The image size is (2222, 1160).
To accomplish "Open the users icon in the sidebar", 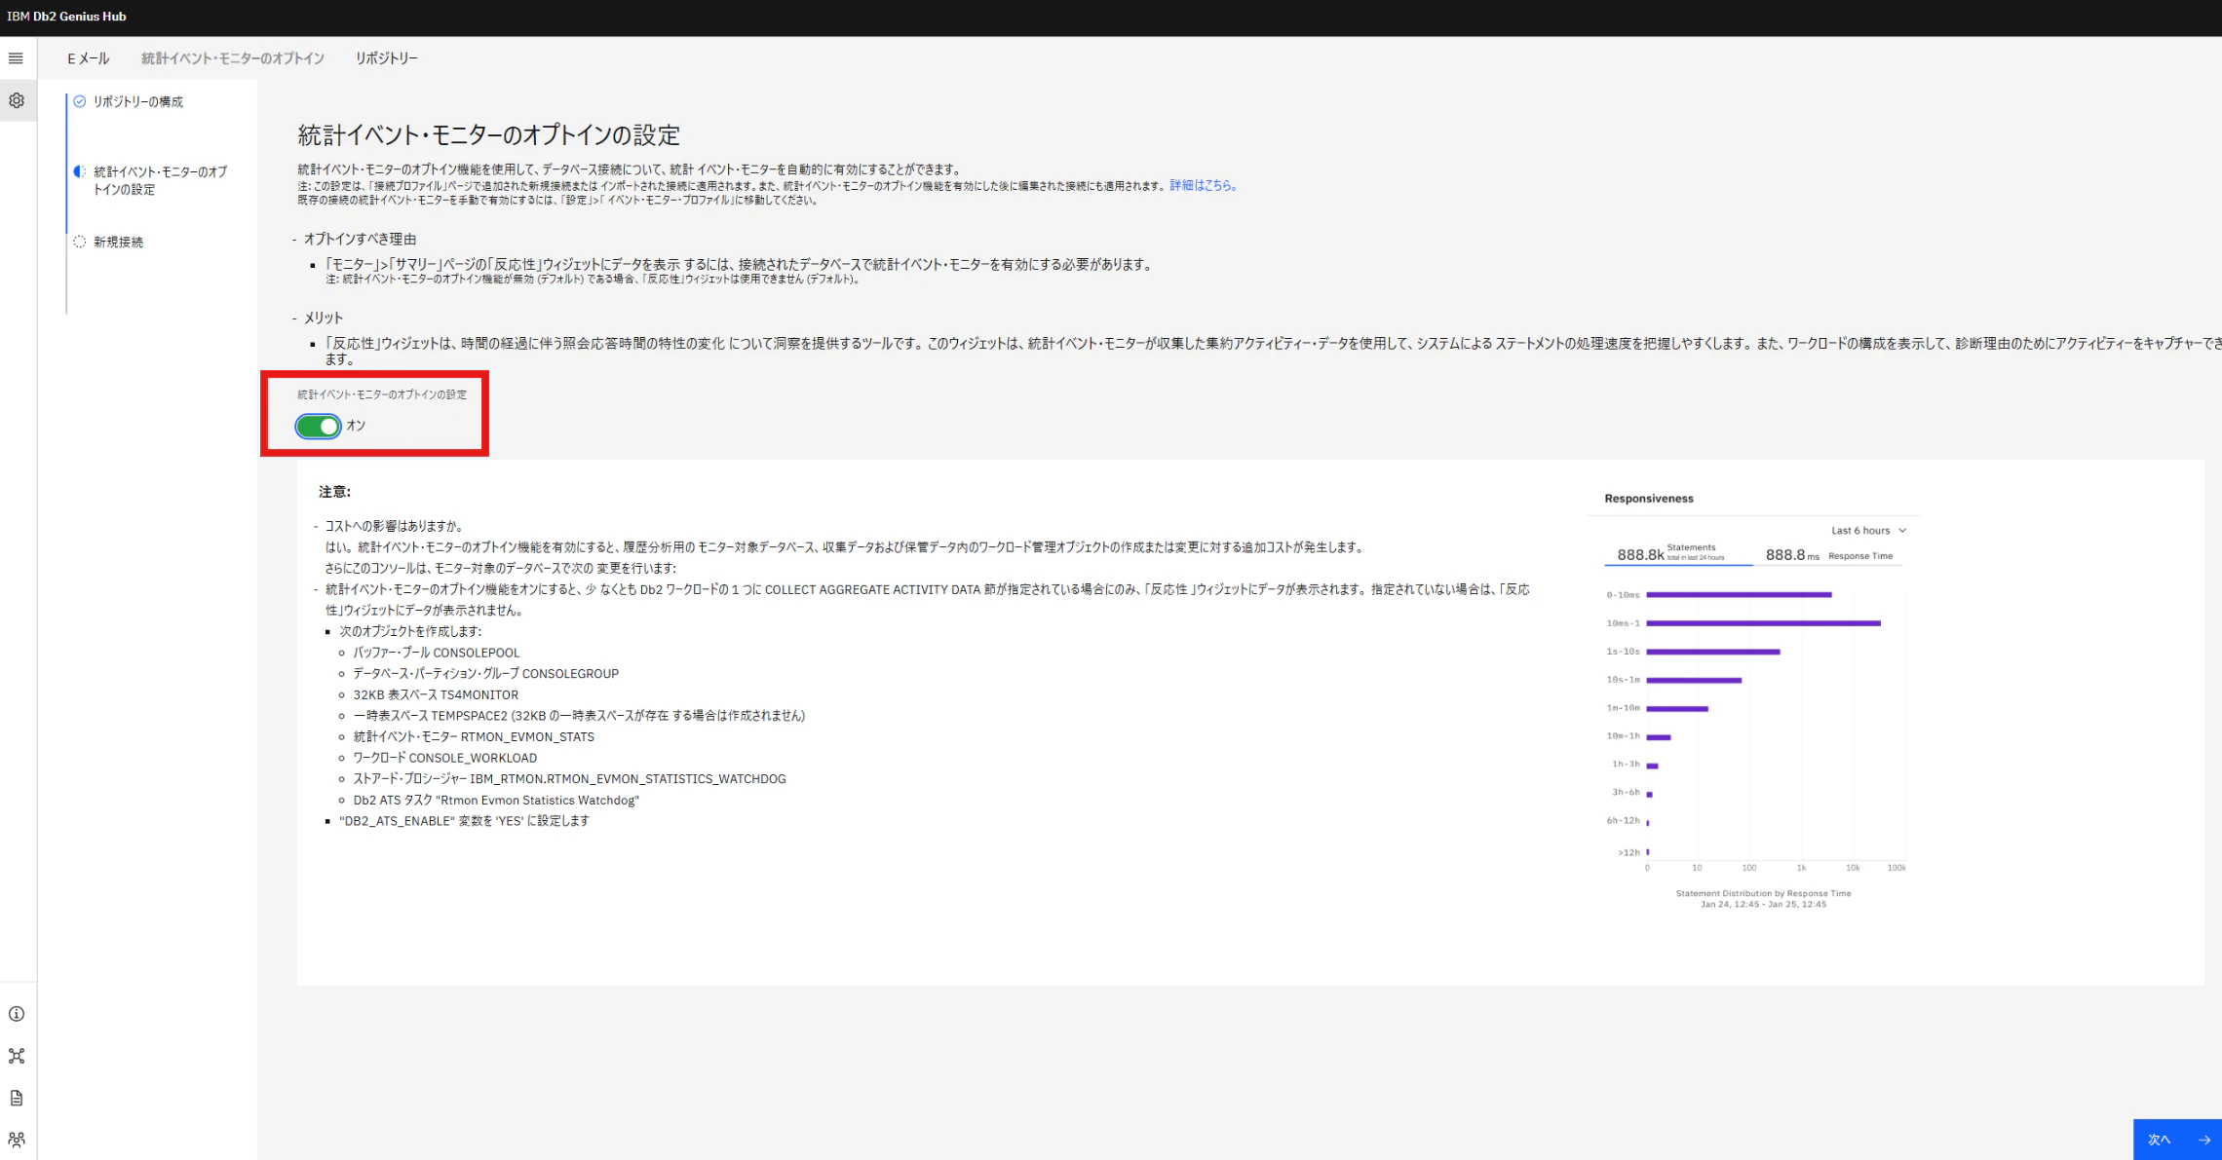I will tap(17, 1140).
